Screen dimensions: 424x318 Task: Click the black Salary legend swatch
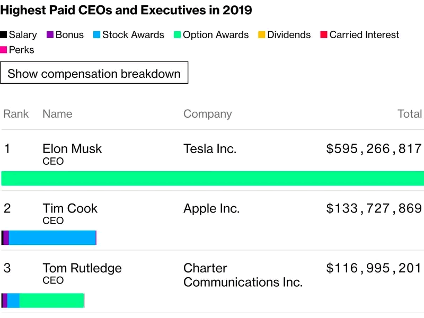tap(4, 35)
